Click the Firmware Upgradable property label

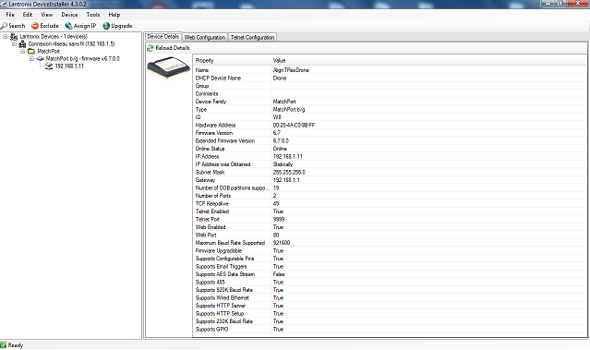[219, 250]
